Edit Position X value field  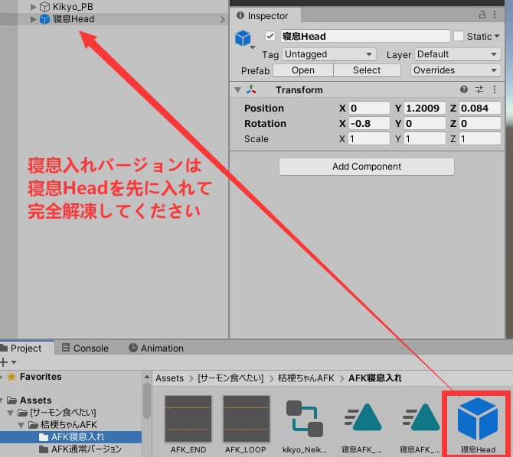(x=369, y=108)
